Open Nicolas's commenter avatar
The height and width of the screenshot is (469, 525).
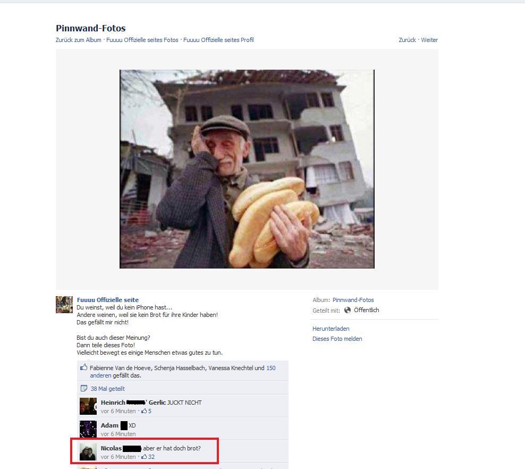tap(88, 452)
